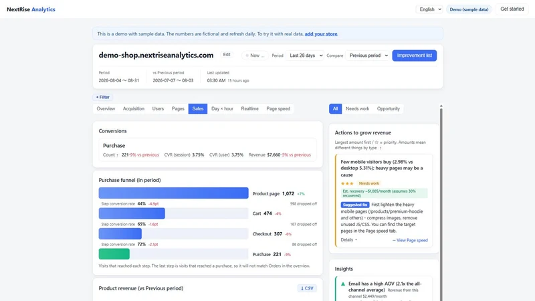Click the Email has a high AOV insight

click(x=385, y=287)
